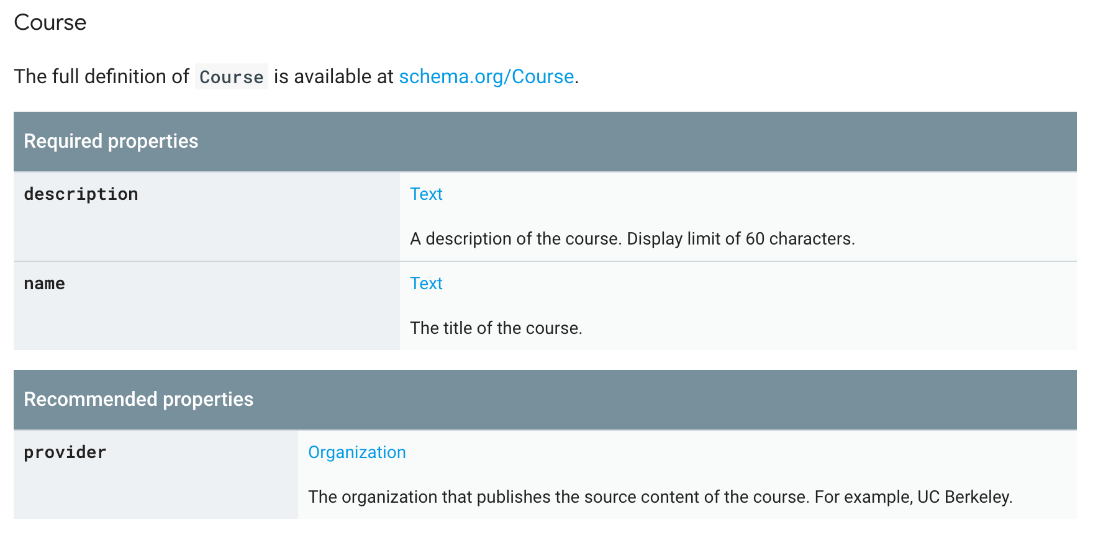
Task: Click the text 'The title of the course.'
Action: (x=496, y=328)
